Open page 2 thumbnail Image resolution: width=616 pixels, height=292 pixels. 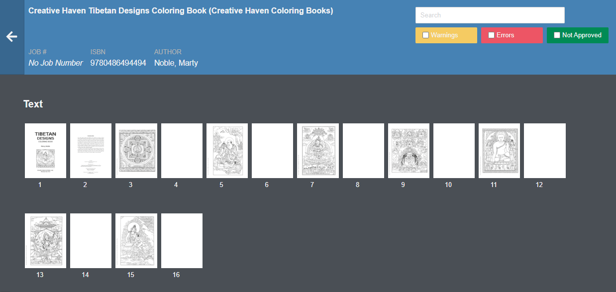(91, 151)
